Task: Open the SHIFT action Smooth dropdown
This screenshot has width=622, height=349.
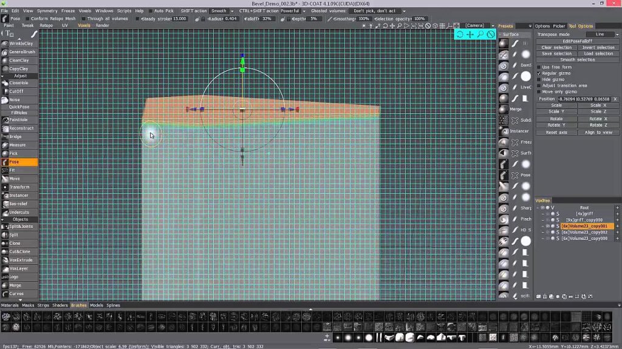Action: pos(219,10)
